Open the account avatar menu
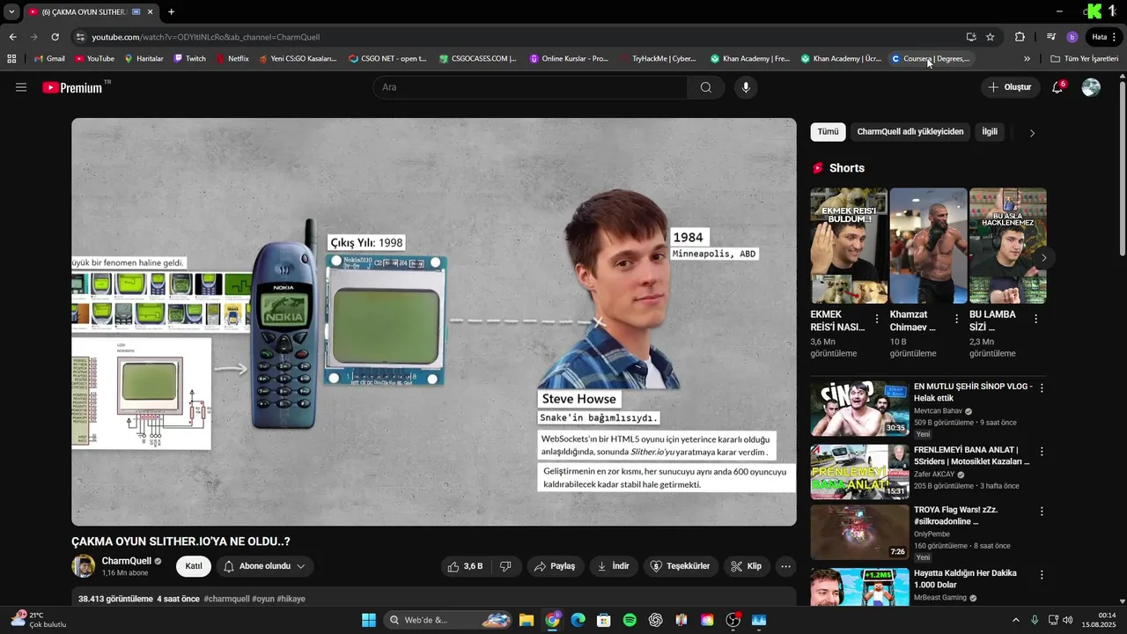Viewport: 1127px width, 634px height. coord(1091,87)
